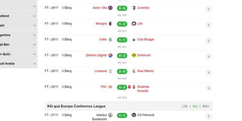Expand the Brazil league list
This screenshot has width=242, height=121.
coord(34,25)
